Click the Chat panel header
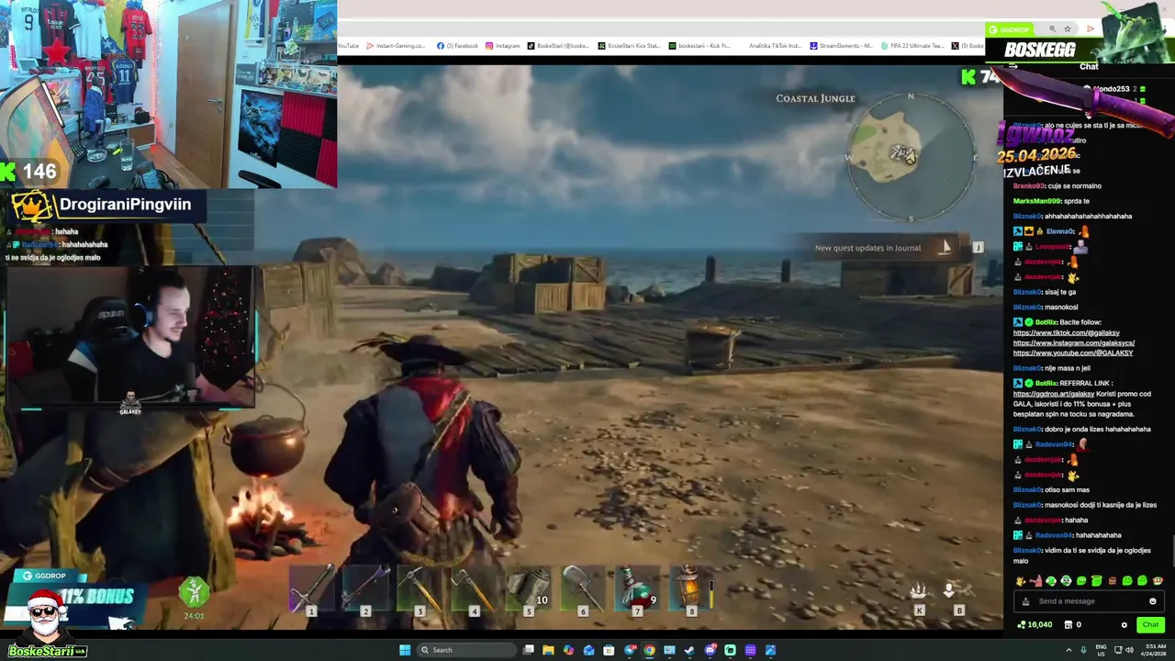The width and height of the screenshot is (1175, 661). click(x=1089, y=66)
